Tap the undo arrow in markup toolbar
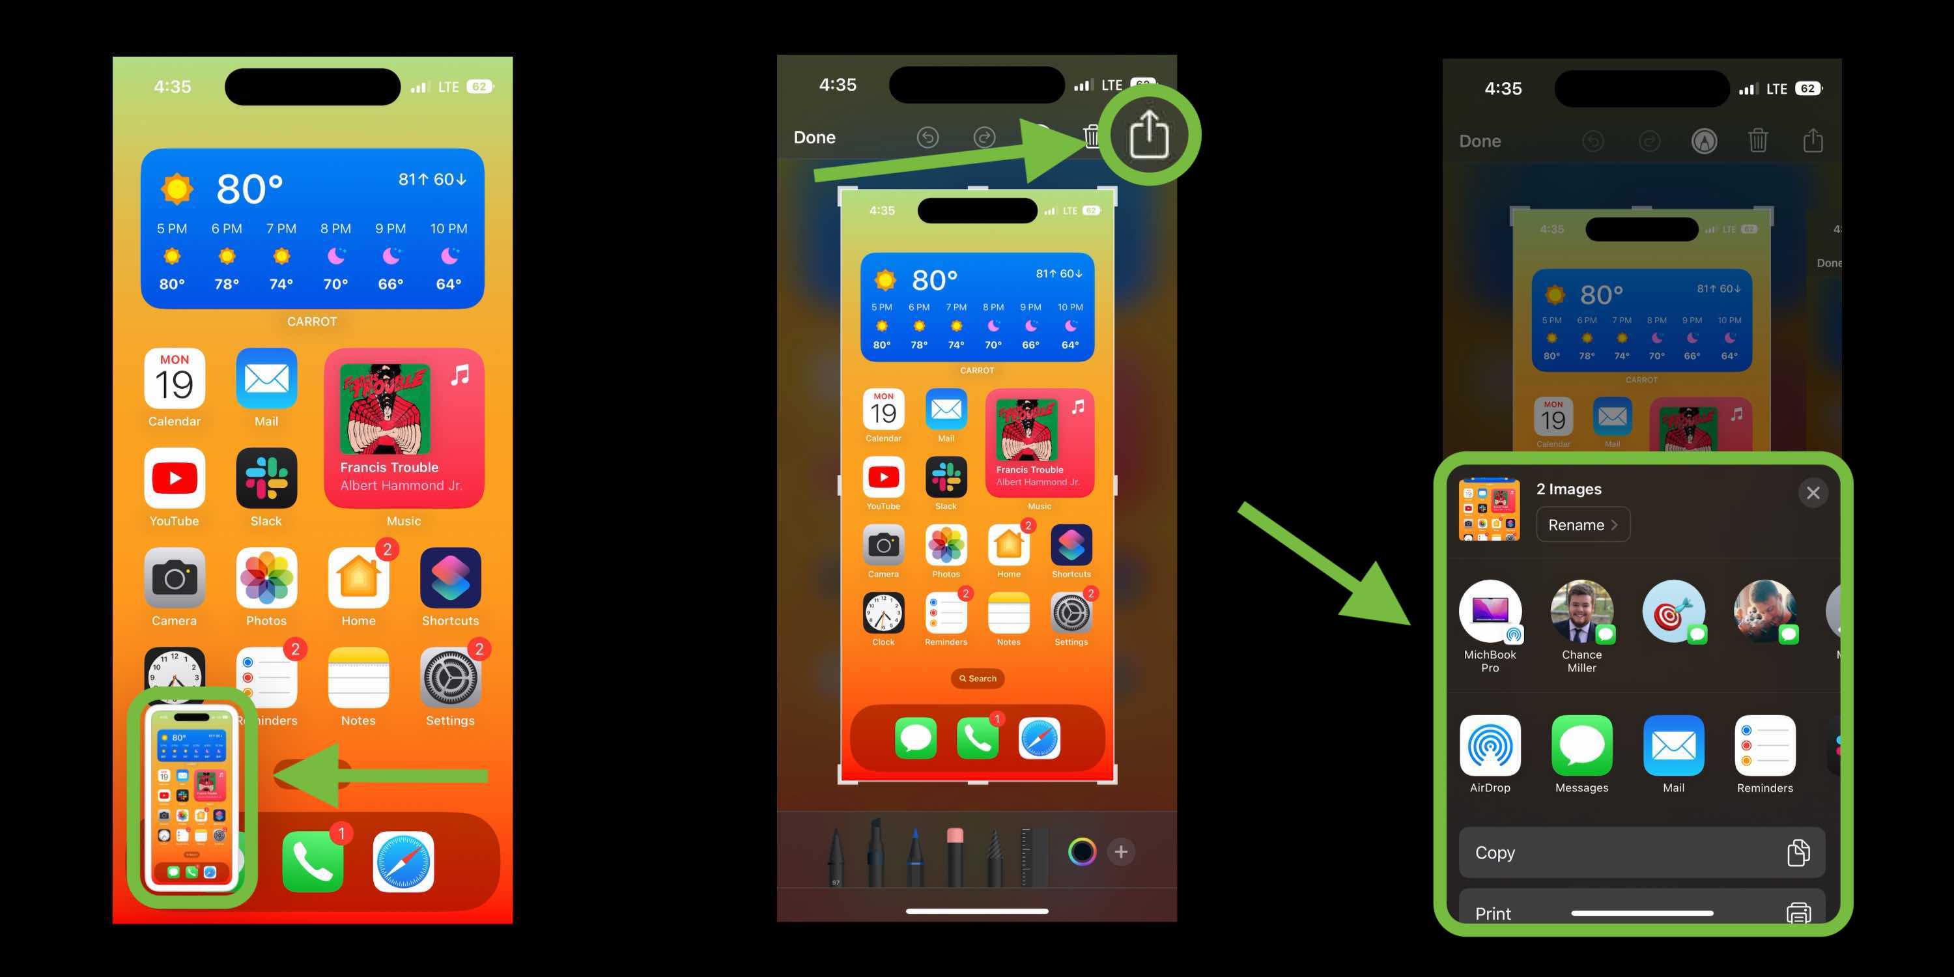Image resolution: width=1954 pixels, height=977 pixels. pyautogui.click(x=928, y=136)
